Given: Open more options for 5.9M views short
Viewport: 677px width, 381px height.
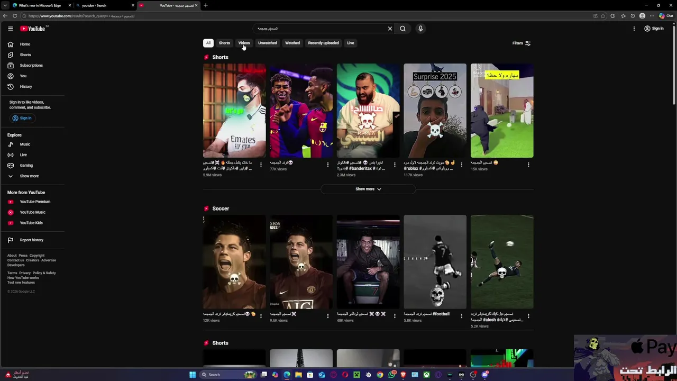Looking at the screenshot, I should click(x=261, y=165).
